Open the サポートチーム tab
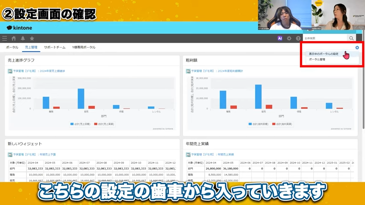The height and width of the screenshot is (205, 365). coord(55,47)
